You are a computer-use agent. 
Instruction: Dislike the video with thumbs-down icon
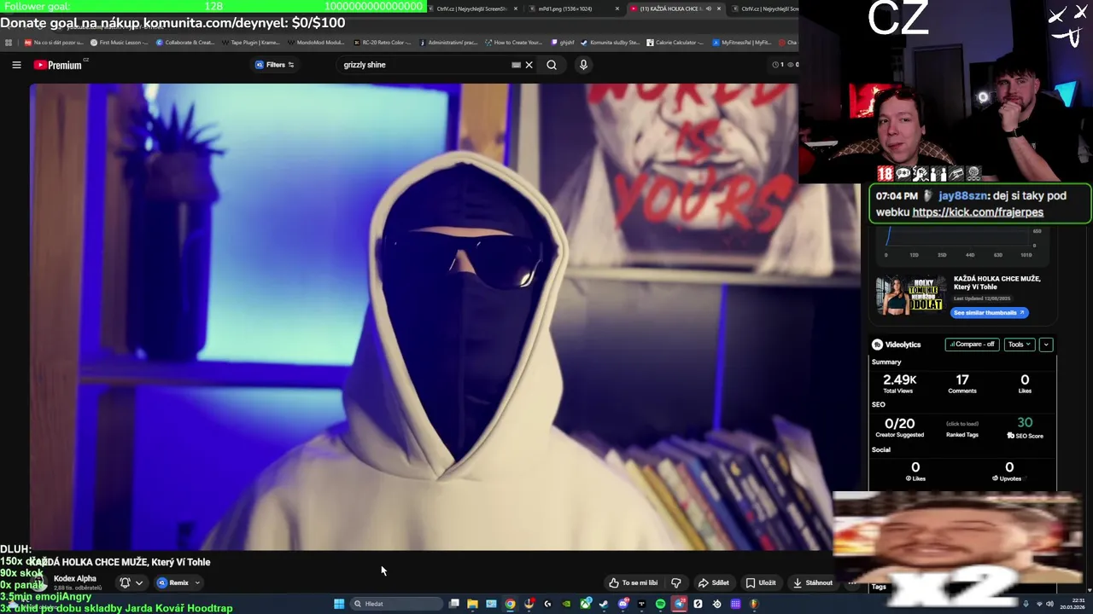(676, 582)
